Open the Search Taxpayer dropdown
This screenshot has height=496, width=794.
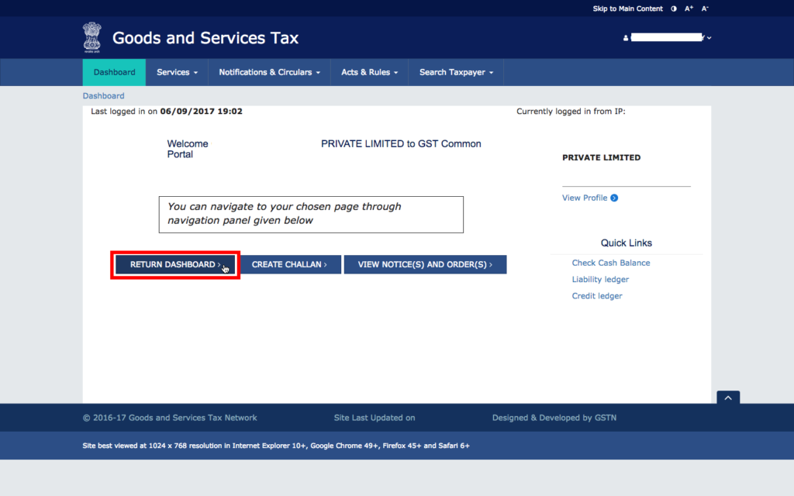[x=455, y=71]
